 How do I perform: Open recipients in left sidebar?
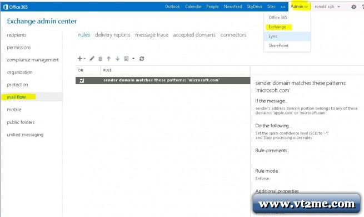[17, 35]
